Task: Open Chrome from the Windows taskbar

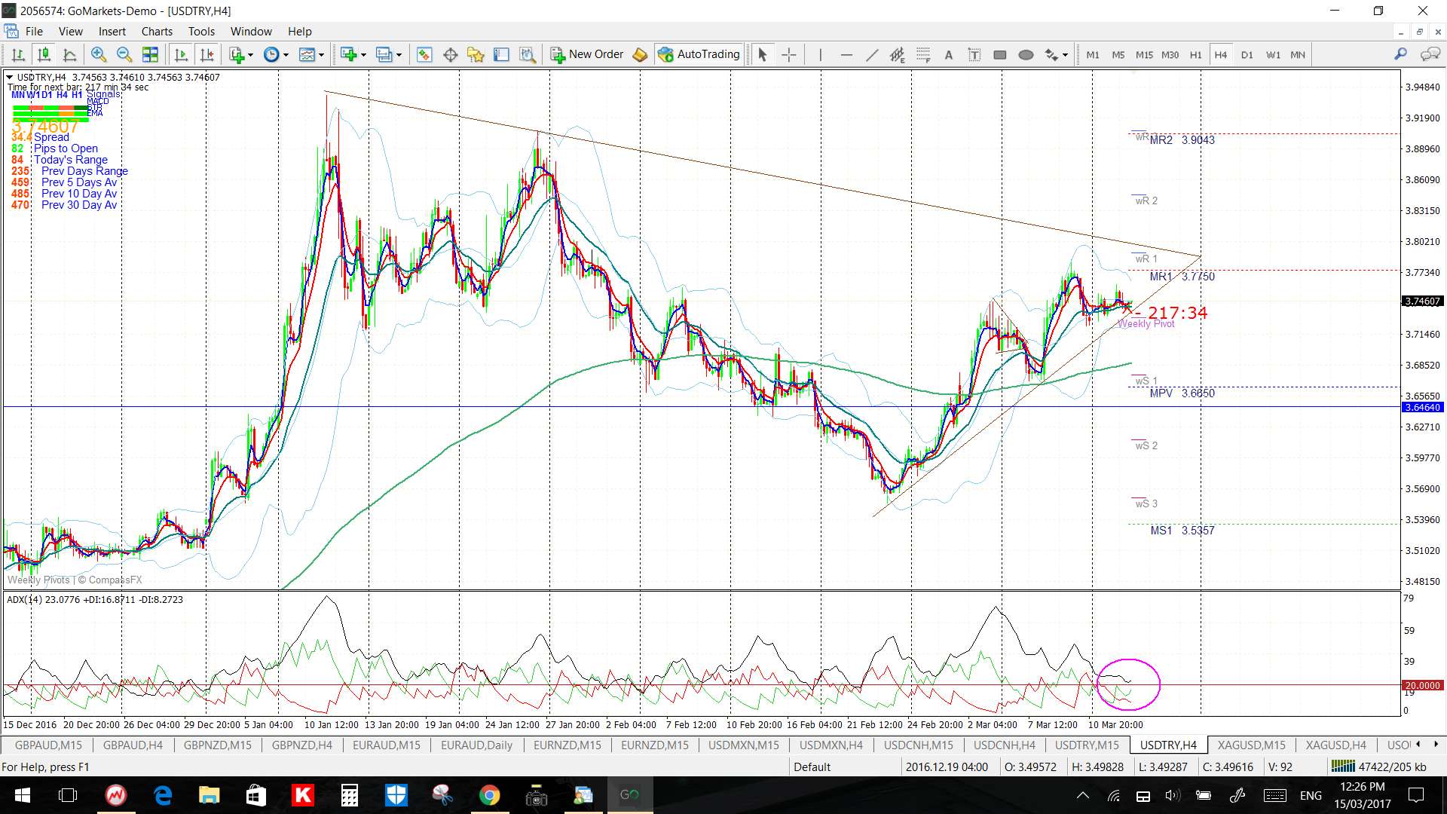Action: pos(489,795)
